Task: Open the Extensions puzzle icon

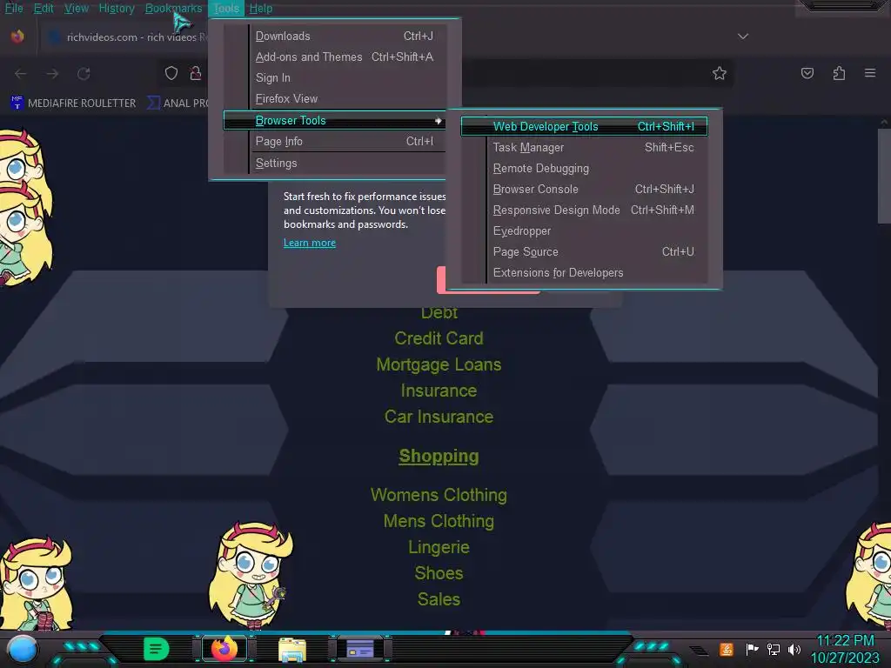Action: 839,73
